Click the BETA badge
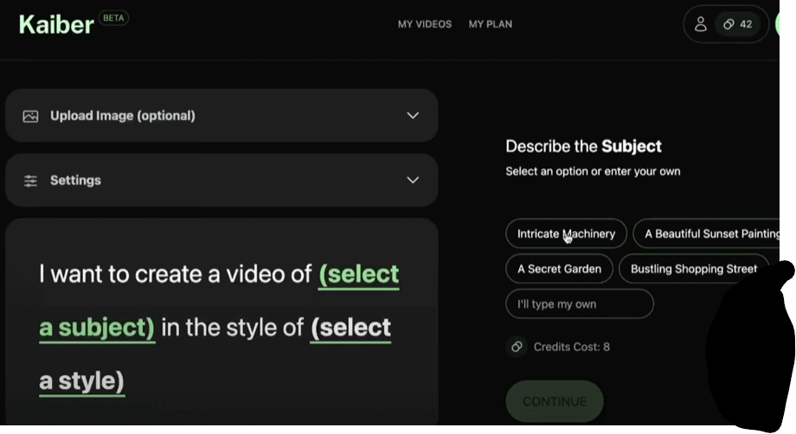Screen dimensions: 796x434 [113, 18]
